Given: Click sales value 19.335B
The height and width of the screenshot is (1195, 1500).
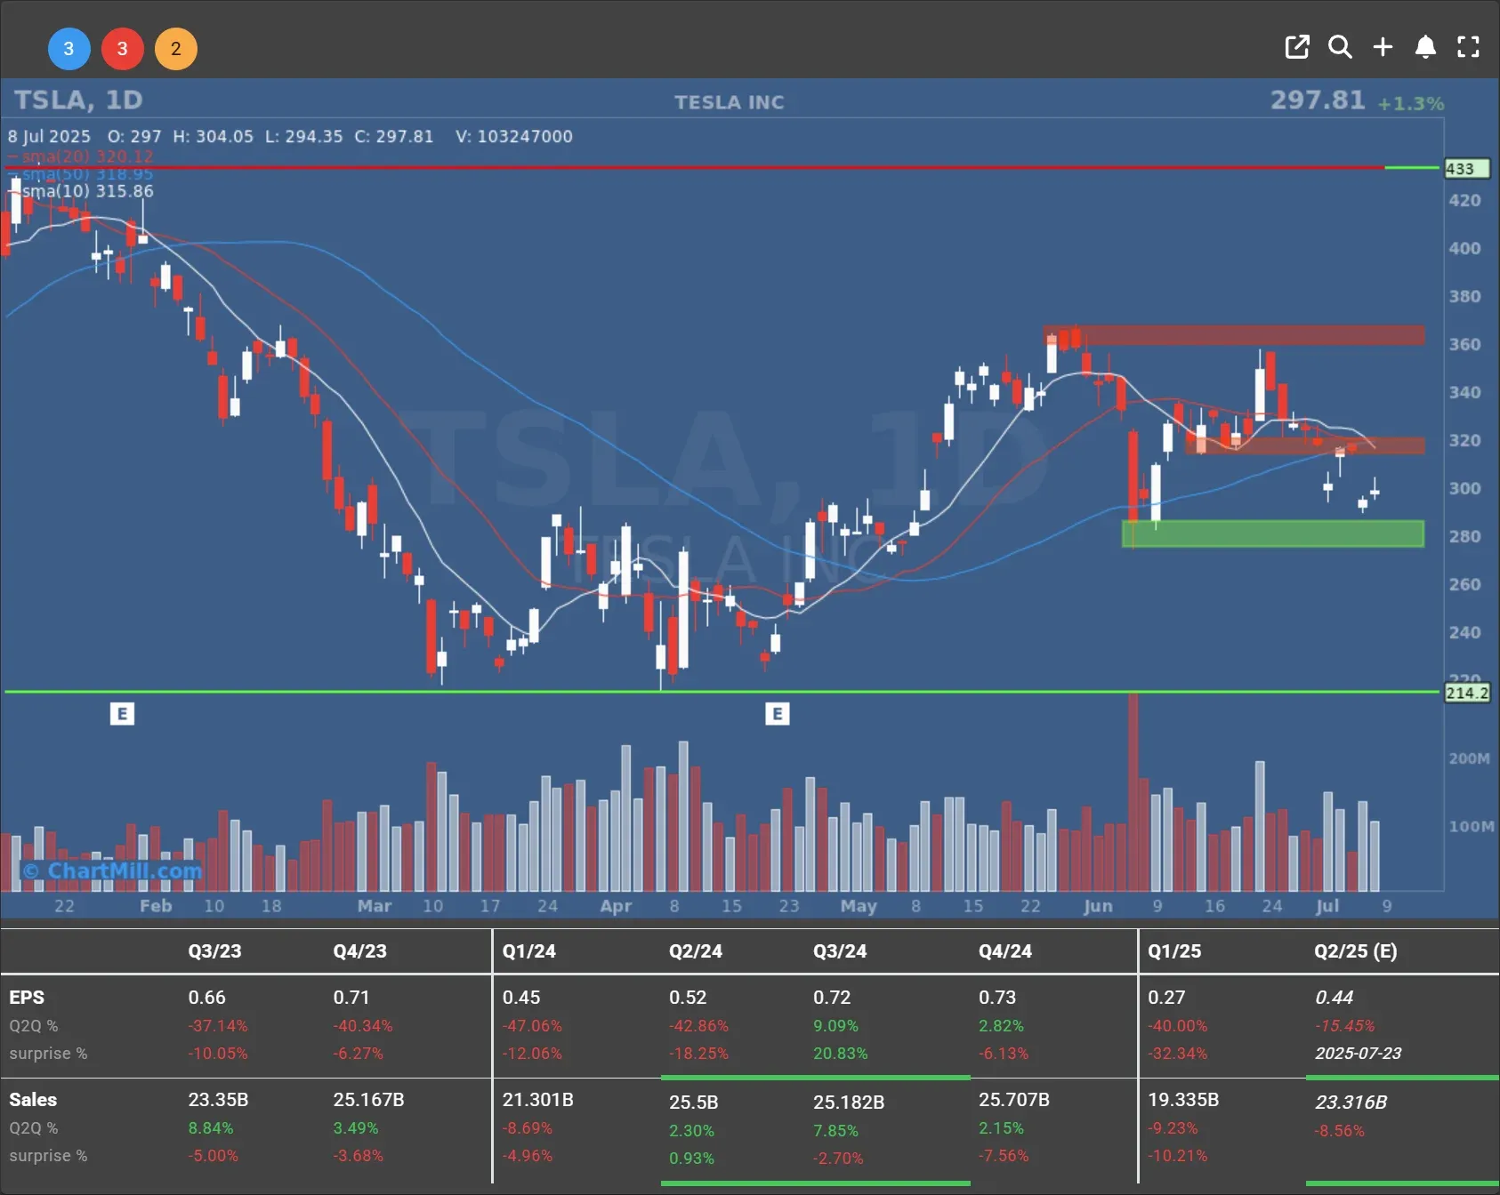Looking at the screenshot, I should [1183, 1100].
